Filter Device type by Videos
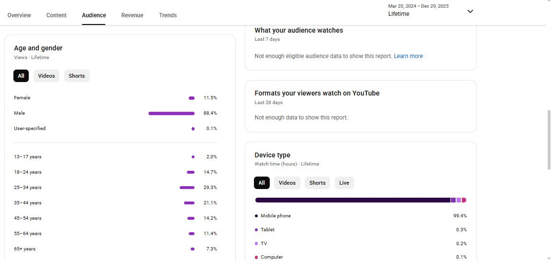The image size is (551, 261). pyautogui.click(x=287, y=183)
